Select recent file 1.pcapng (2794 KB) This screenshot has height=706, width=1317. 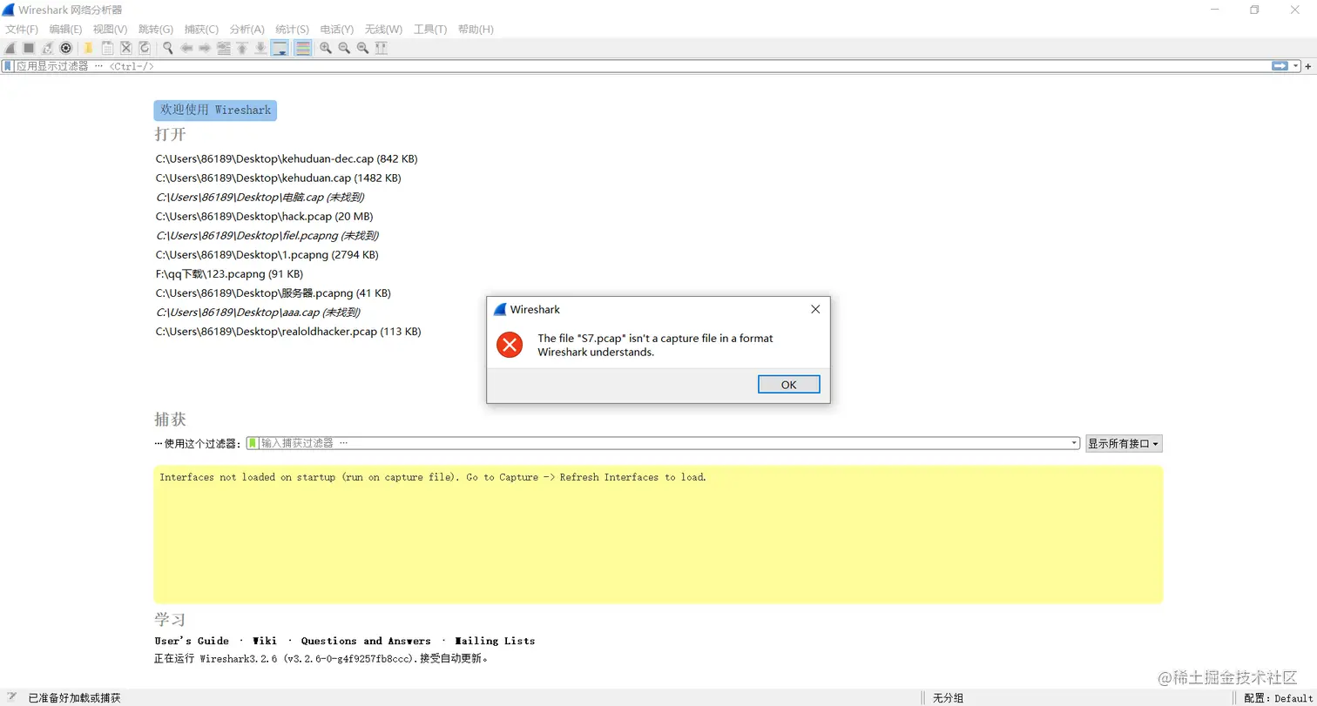(267, 254)
